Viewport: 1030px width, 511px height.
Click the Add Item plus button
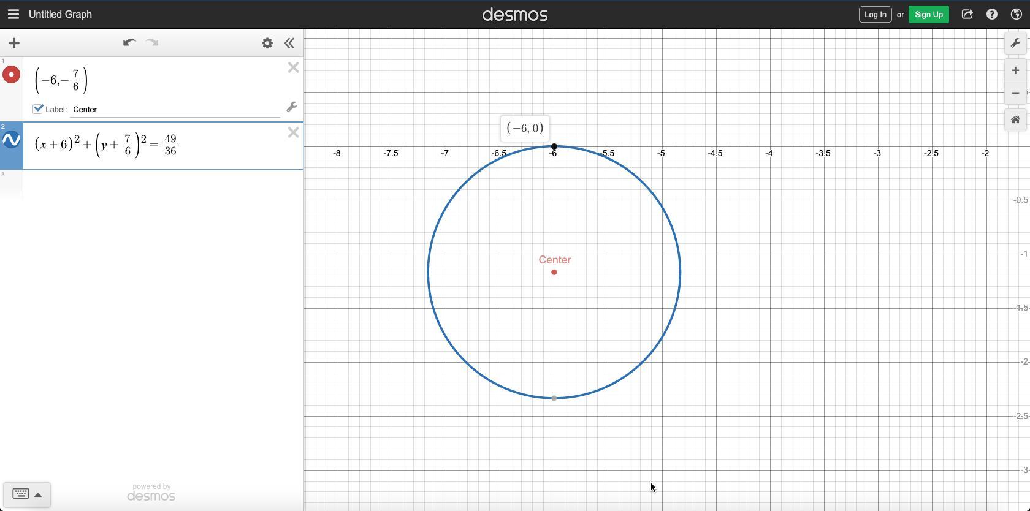tap(14, 43)
